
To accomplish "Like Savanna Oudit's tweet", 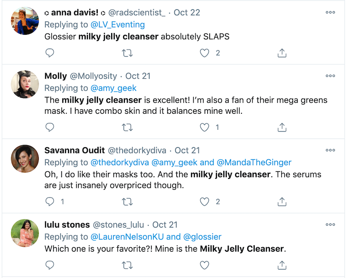I will (204, 202).
